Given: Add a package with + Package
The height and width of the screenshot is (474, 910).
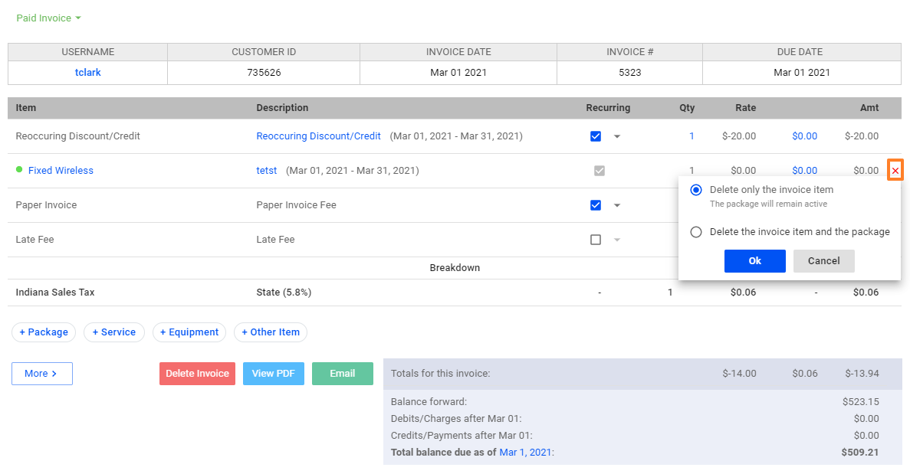Looking at the screenshot, I should tap(44, 332).
